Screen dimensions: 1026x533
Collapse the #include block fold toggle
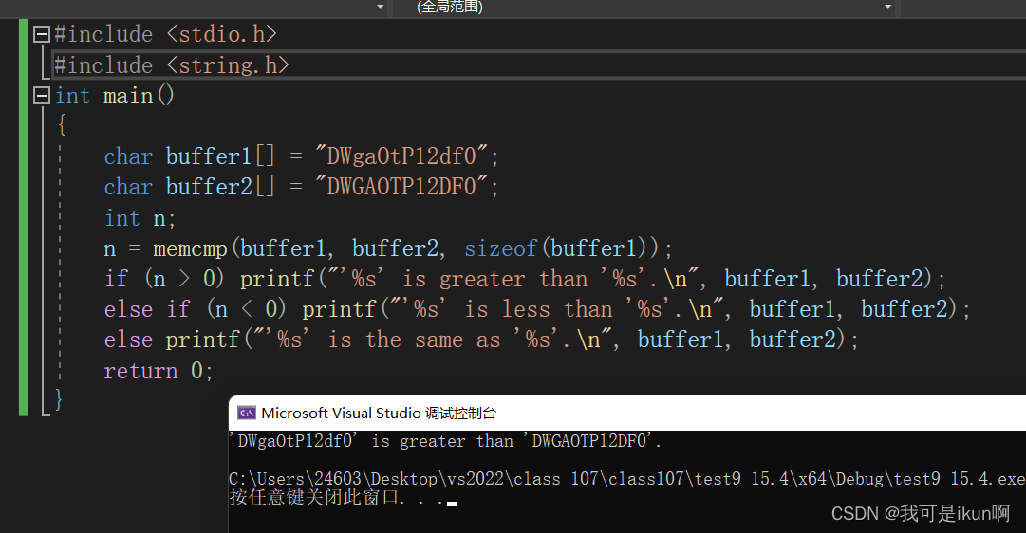pos(42,34)
